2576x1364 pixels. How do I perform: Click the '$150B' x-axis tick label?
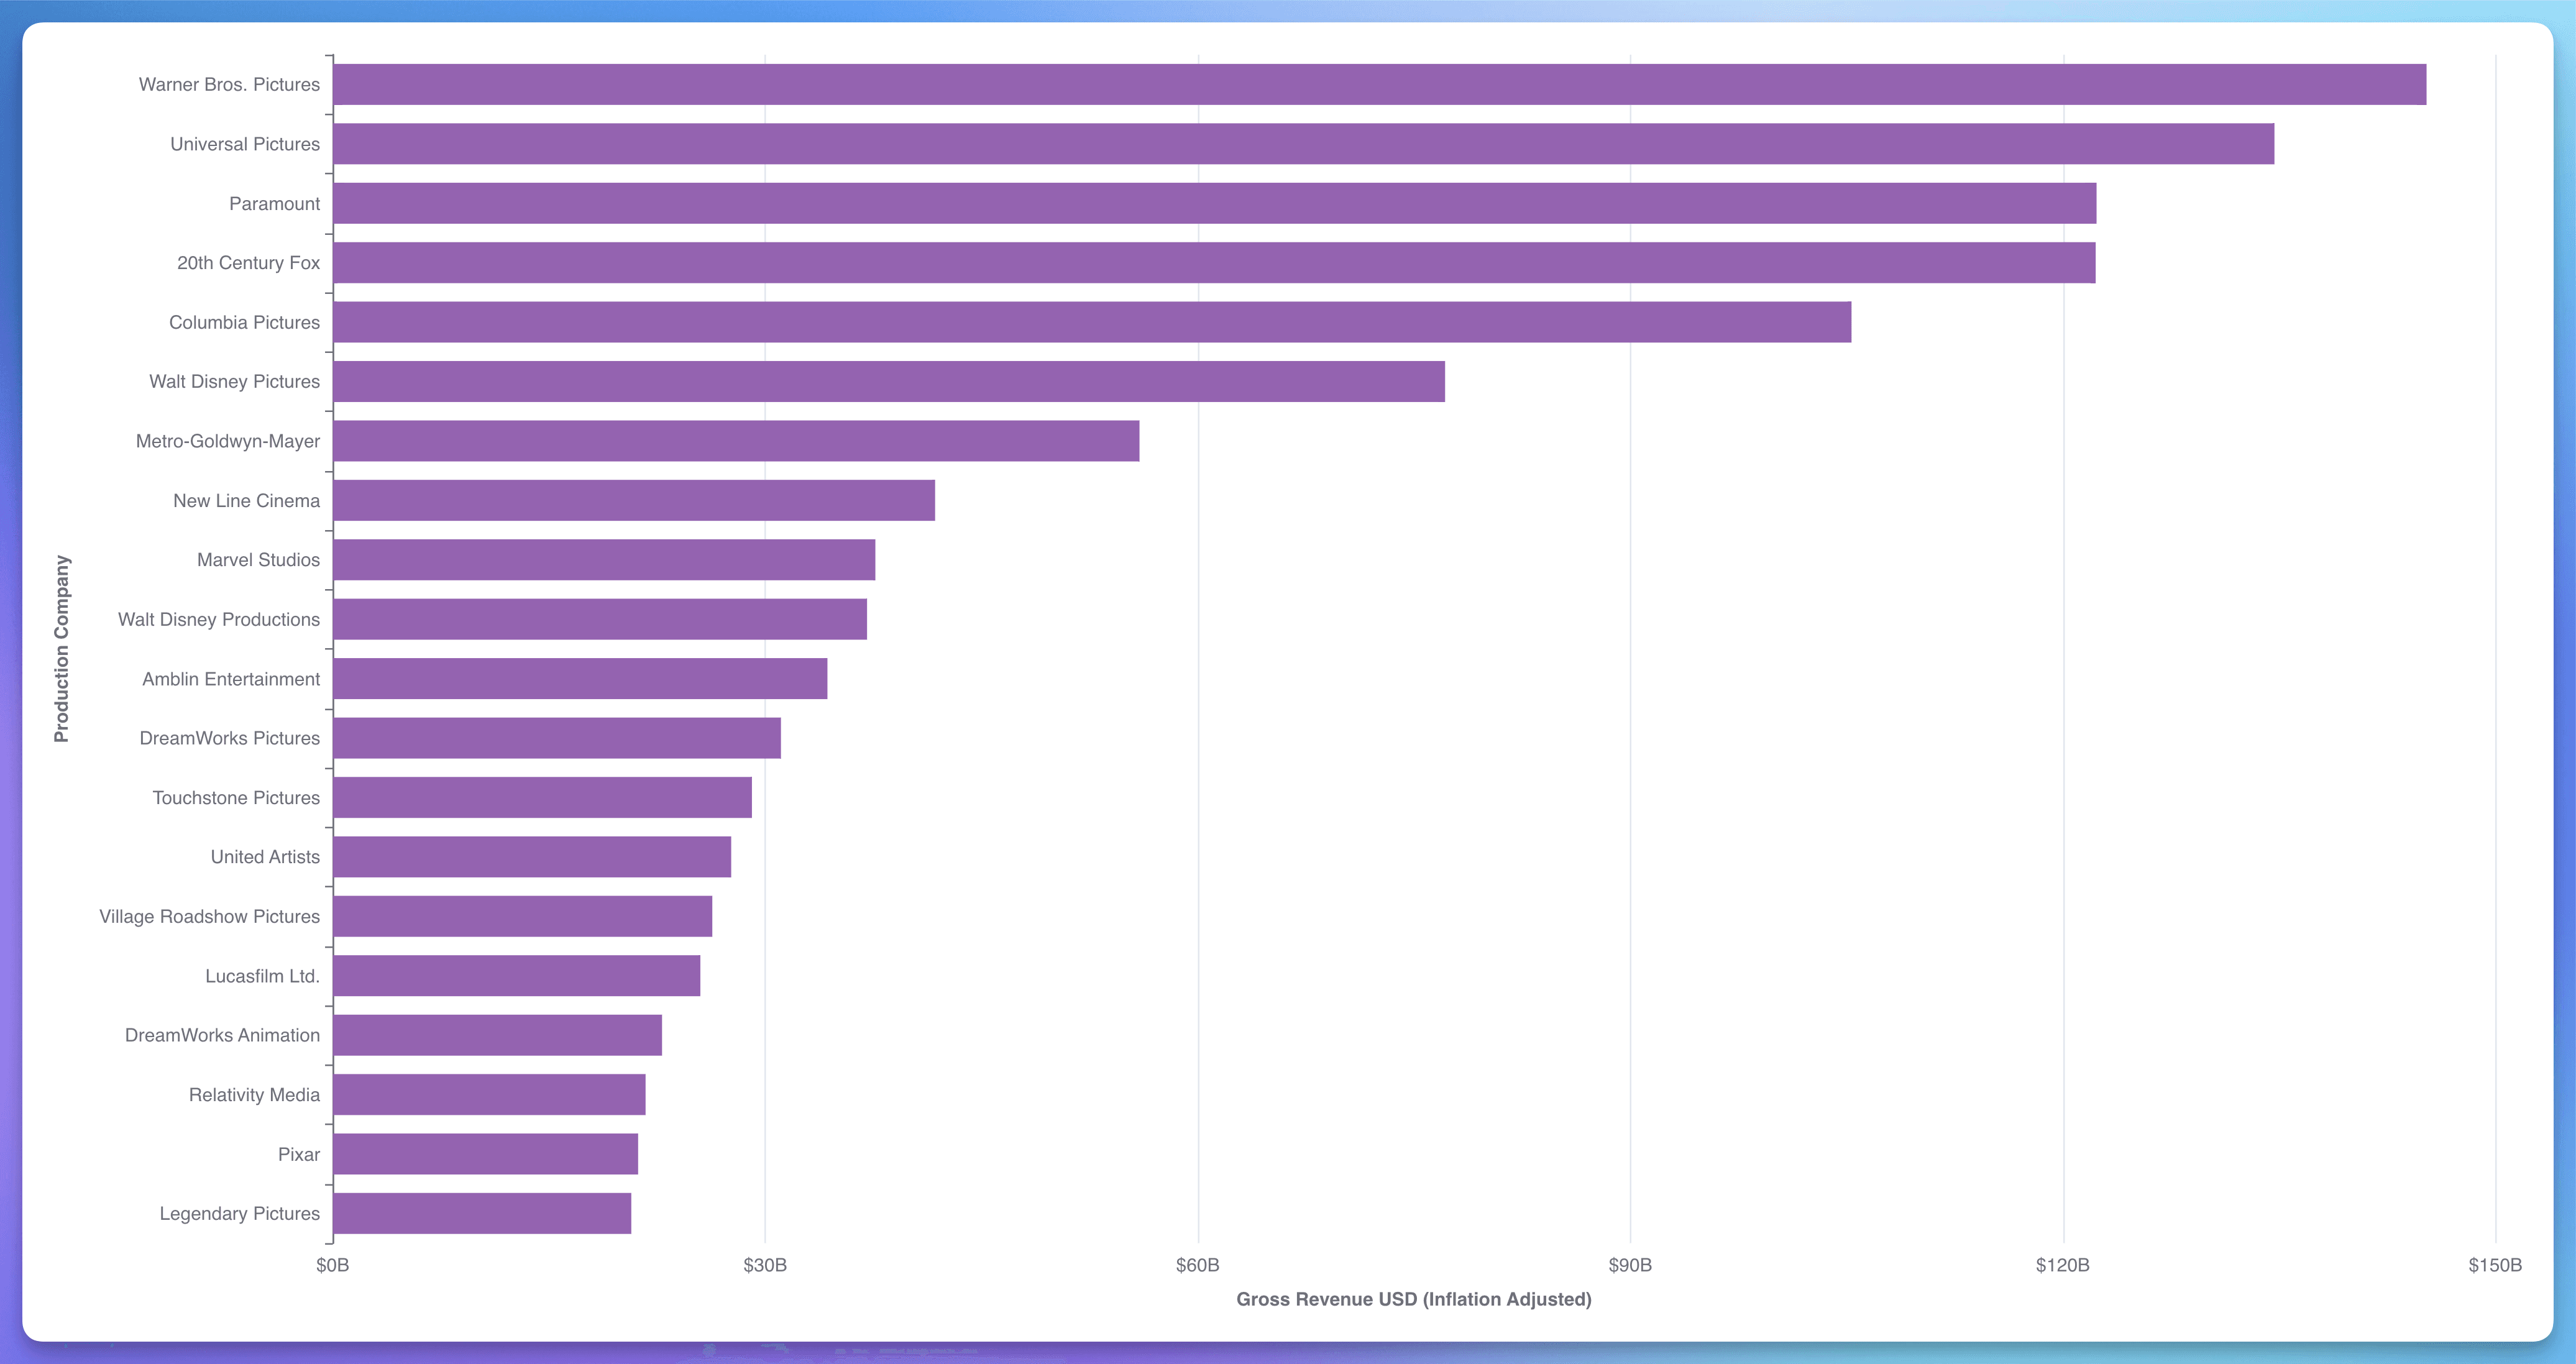[x=2495, y=1265]
